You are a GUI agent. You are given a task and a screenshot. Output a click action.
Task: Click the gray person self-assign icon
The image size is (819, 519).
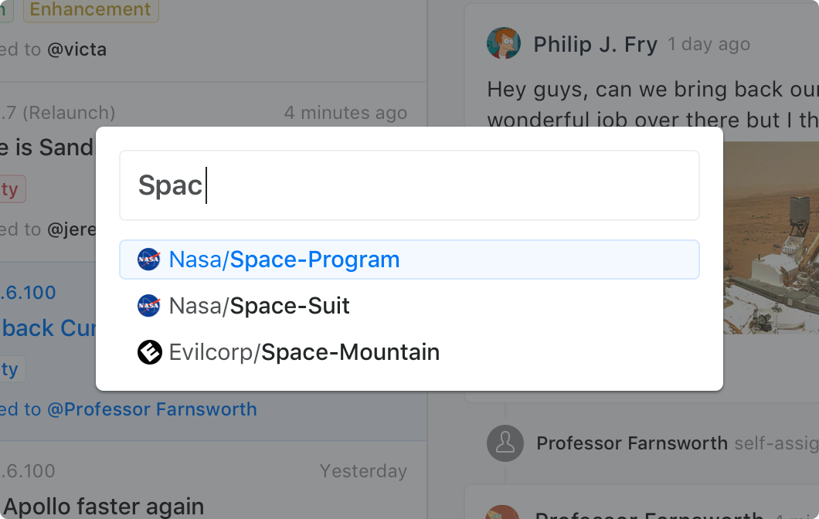click(505, 443)
